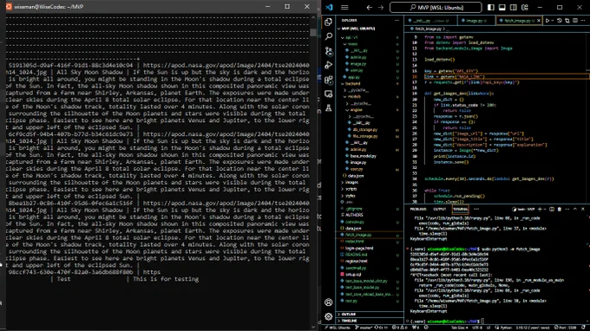Click WSL: Ubuntu remote status indicator
The width and height of the screenshot is (590, 331).
pyautogui.click(x=338, y=328)
